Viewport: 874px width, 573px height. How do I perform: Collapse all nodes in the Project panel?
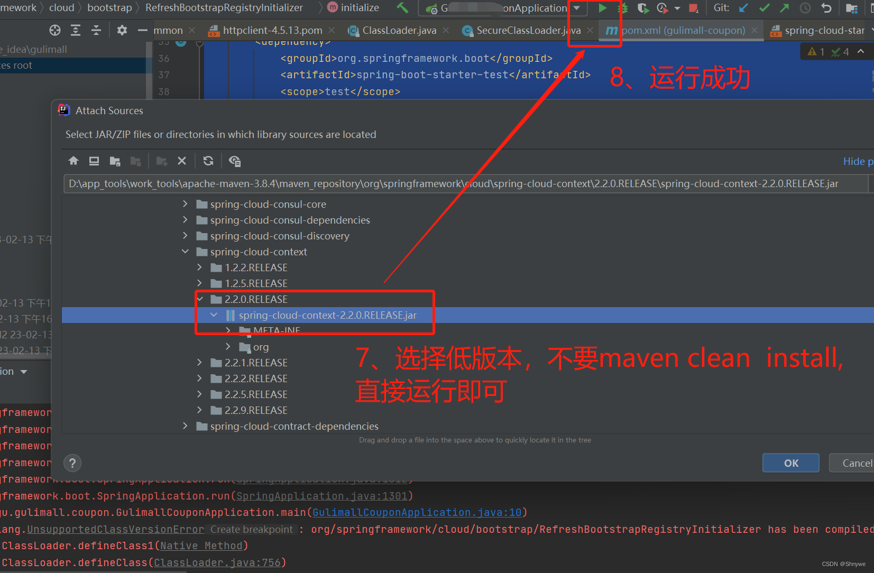(x=96, y=30)
